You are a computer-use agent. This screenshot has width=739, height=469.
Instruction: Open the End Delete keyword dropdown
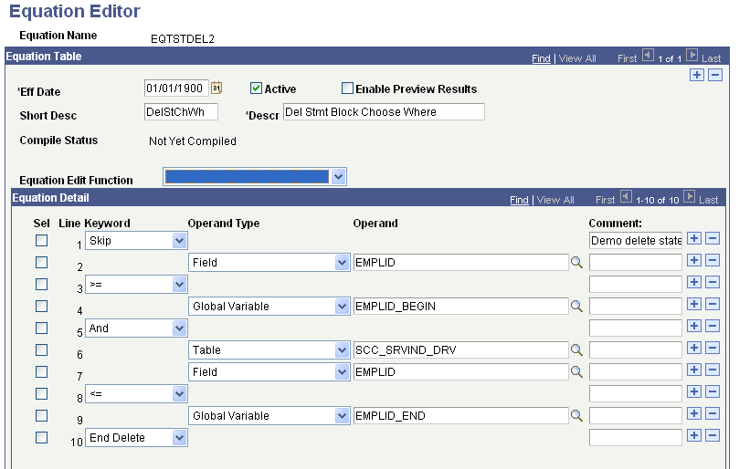179,438
